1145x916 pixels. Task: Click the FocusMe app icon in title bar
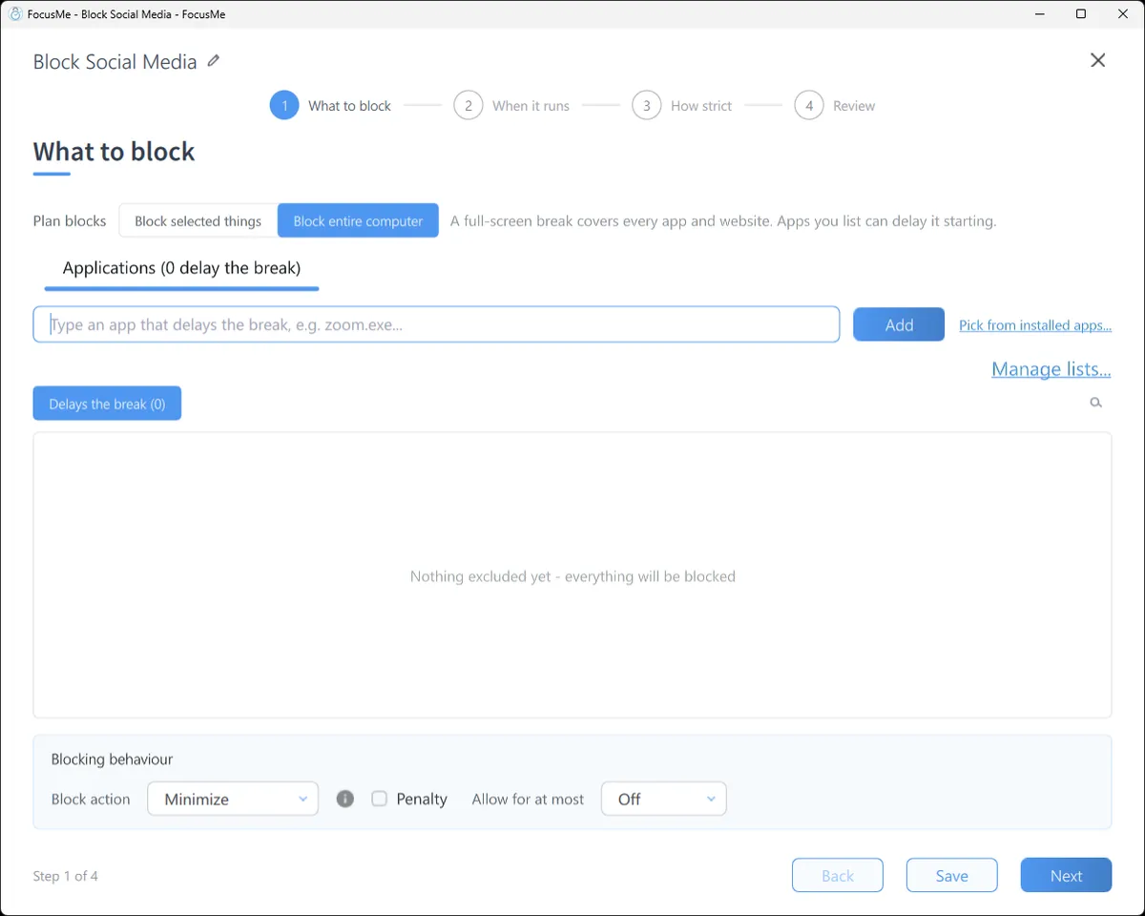tap(15, 14)
